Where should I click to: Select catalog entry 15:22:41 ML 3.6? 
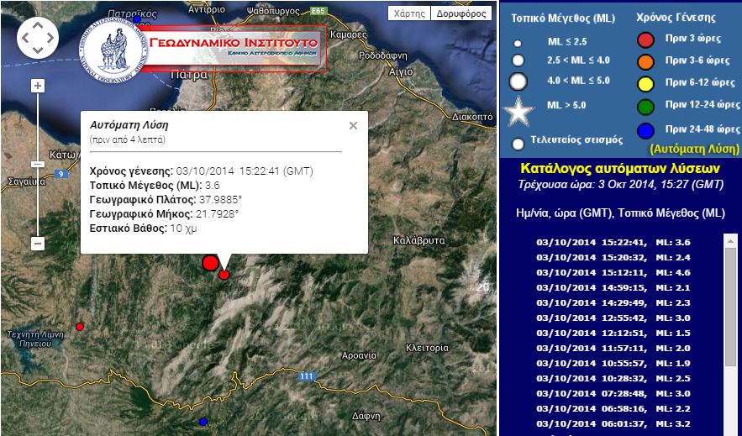point(624,242)
